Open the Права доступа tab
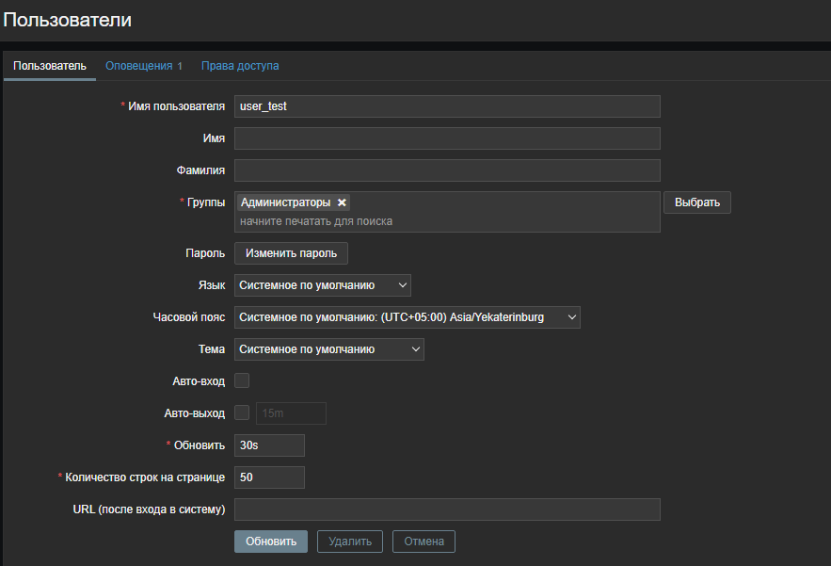 coord(240,66)
